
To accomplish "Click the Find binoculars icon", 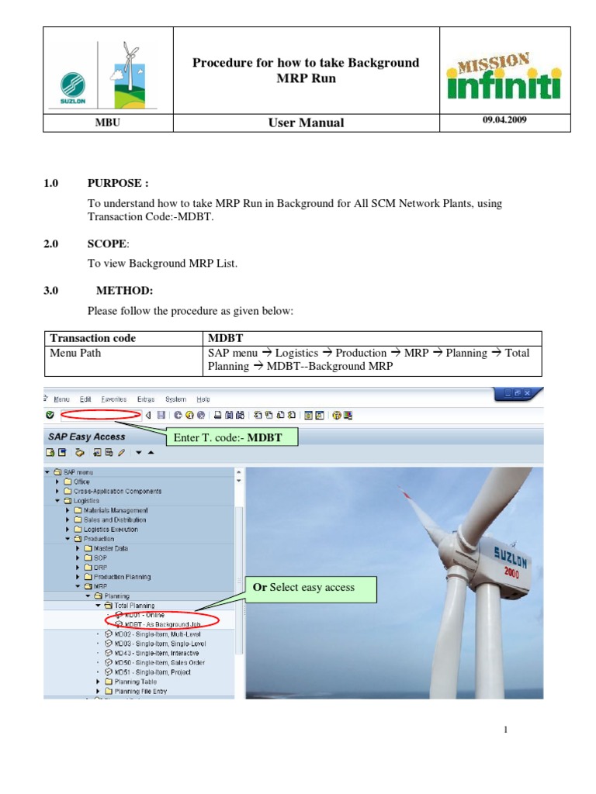I will [229, 416].
